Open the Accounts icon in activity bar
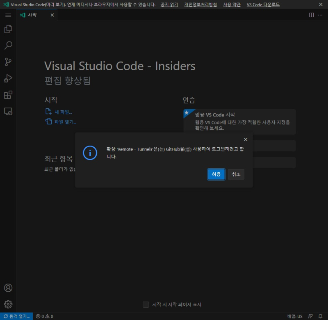This screenshot has width=328, height=320. [x=8, y=288]
